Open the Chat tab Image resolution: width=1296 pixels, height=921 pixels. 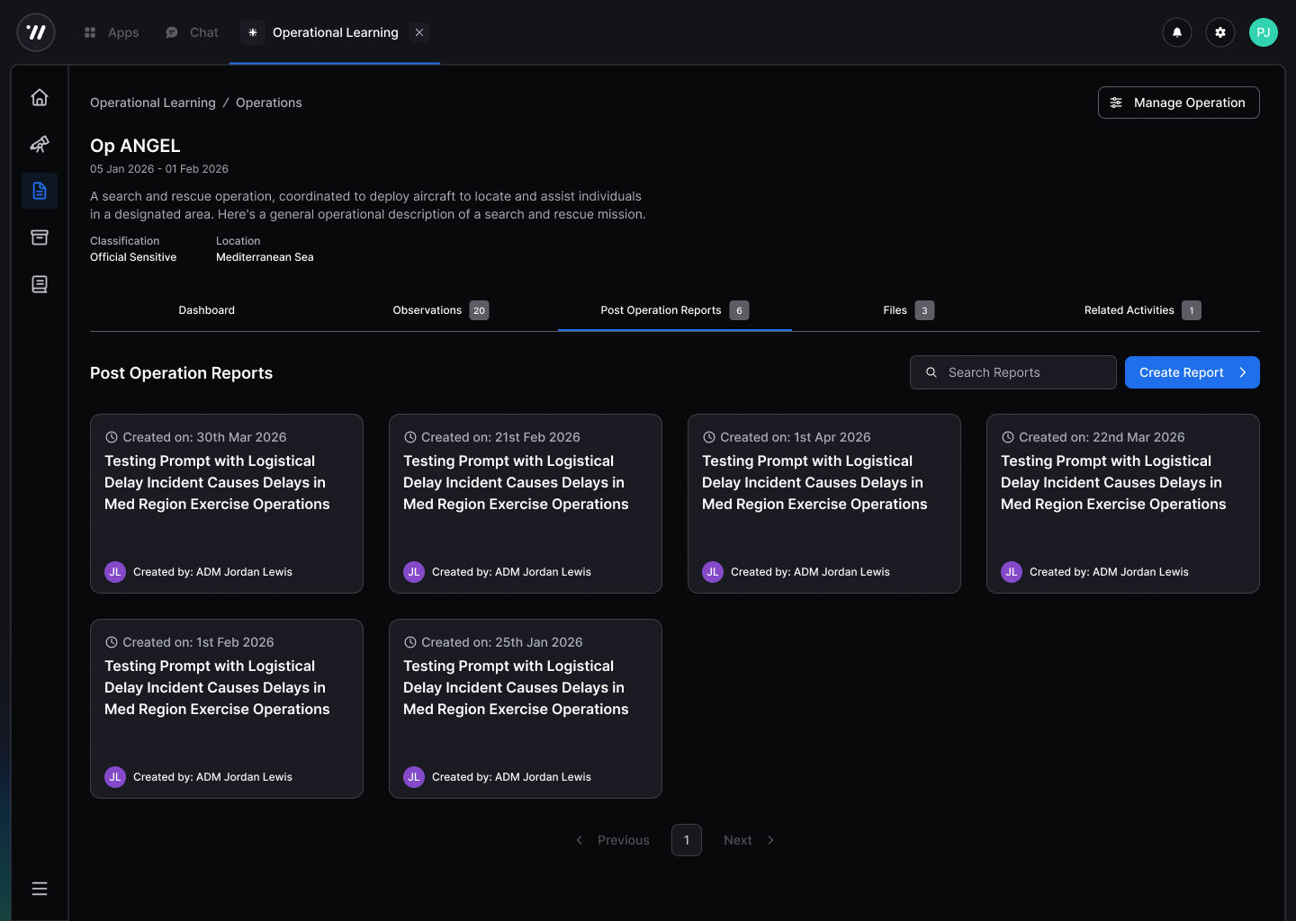(x=192, y=32)
